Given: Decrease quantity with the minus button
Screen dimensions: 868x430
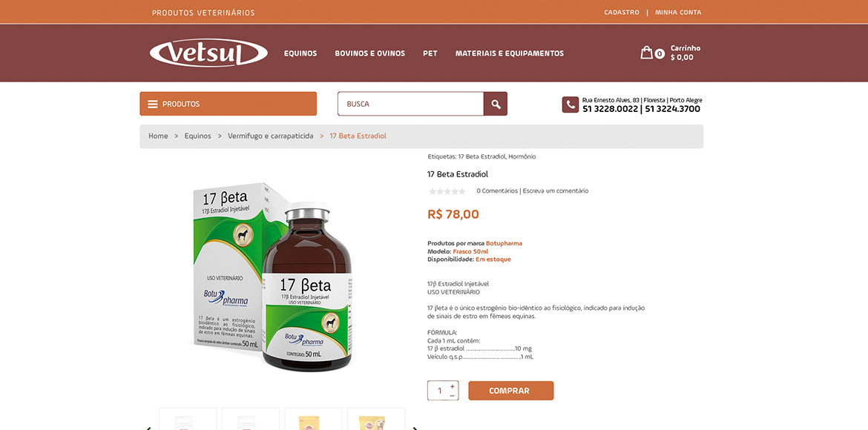Looking at the screenshot, I should coord(453,395).
